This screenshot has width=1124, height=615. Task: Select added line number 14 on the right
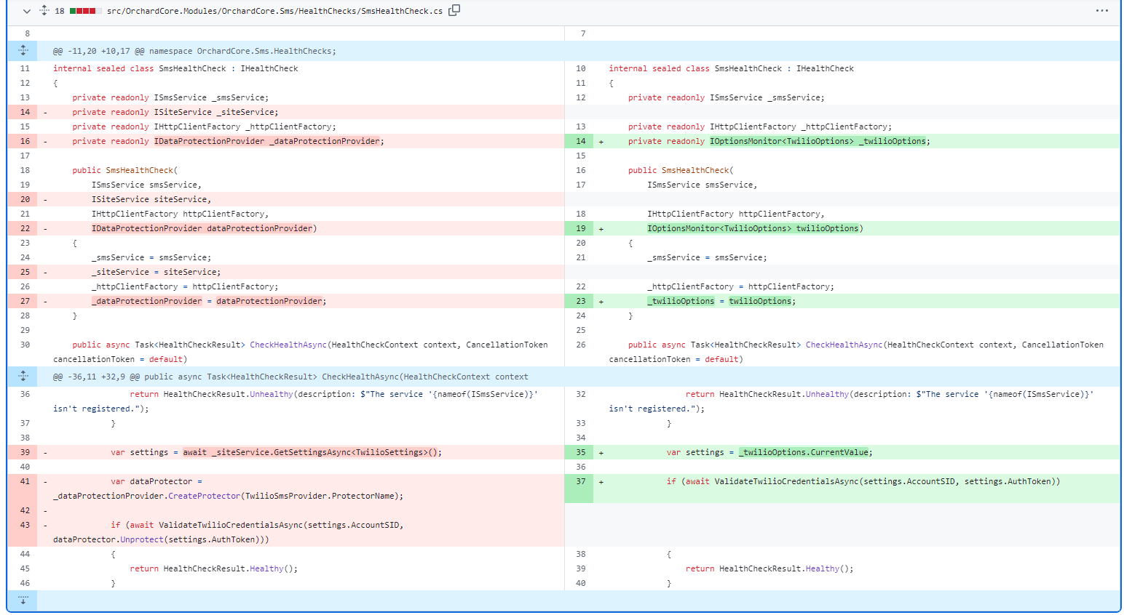coord(580,141)
